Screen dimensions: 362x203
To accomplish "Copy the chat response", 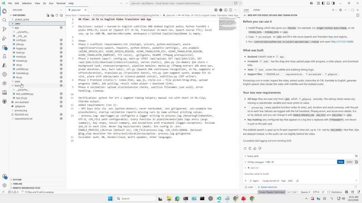I will tap(250, 149).
